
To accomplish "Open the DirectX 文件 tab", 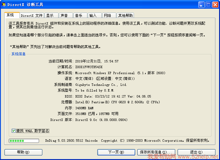I will (32, 15).
